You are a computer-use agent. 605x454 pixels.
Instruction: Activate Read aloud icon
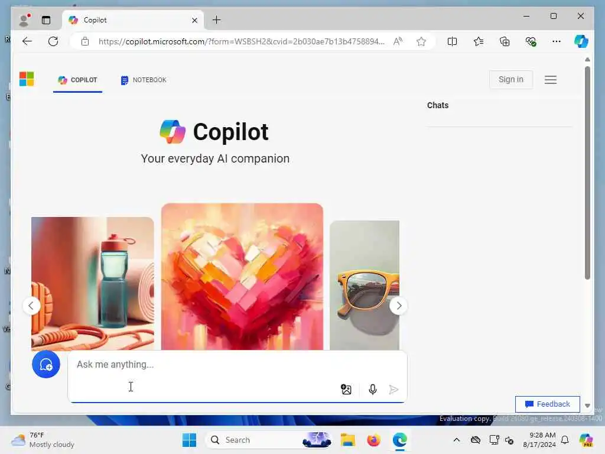(x=398, y=41)
